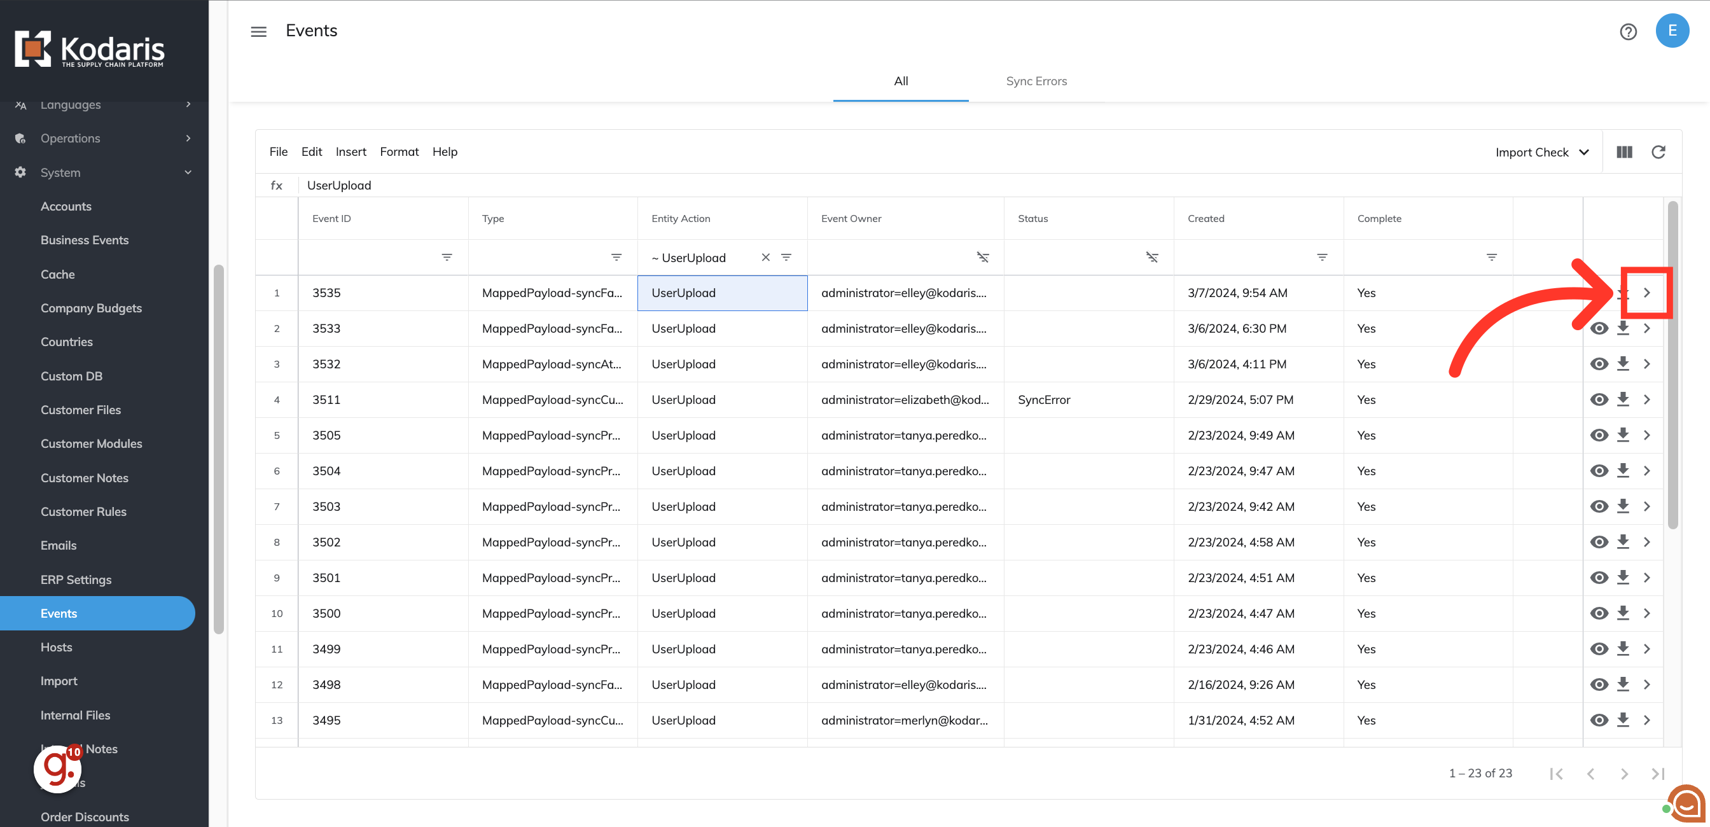Toggle eye icon for event 3495

pyautogui.click(x=1599, y=720)
